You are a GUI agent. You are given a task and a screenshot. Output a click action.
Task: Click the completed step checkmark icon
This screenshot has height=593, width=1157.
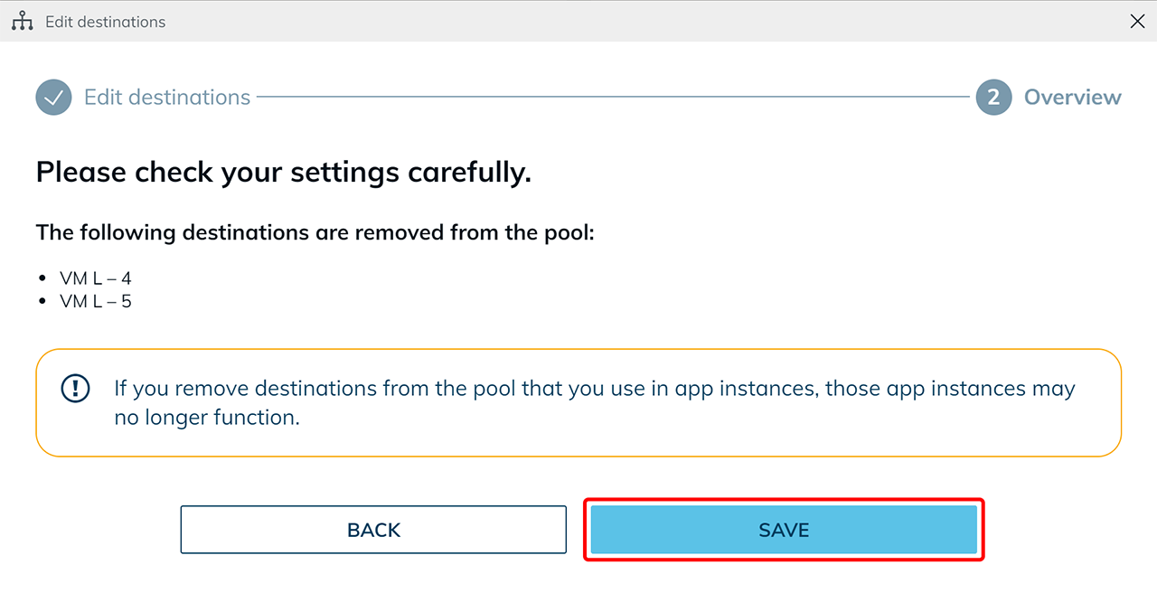[53, 98]
